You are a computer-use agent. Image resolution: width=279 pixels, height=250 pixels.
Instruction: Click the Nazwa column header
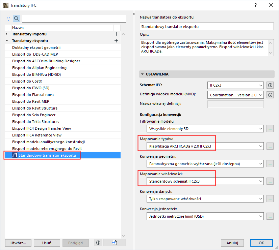point(62,28)
